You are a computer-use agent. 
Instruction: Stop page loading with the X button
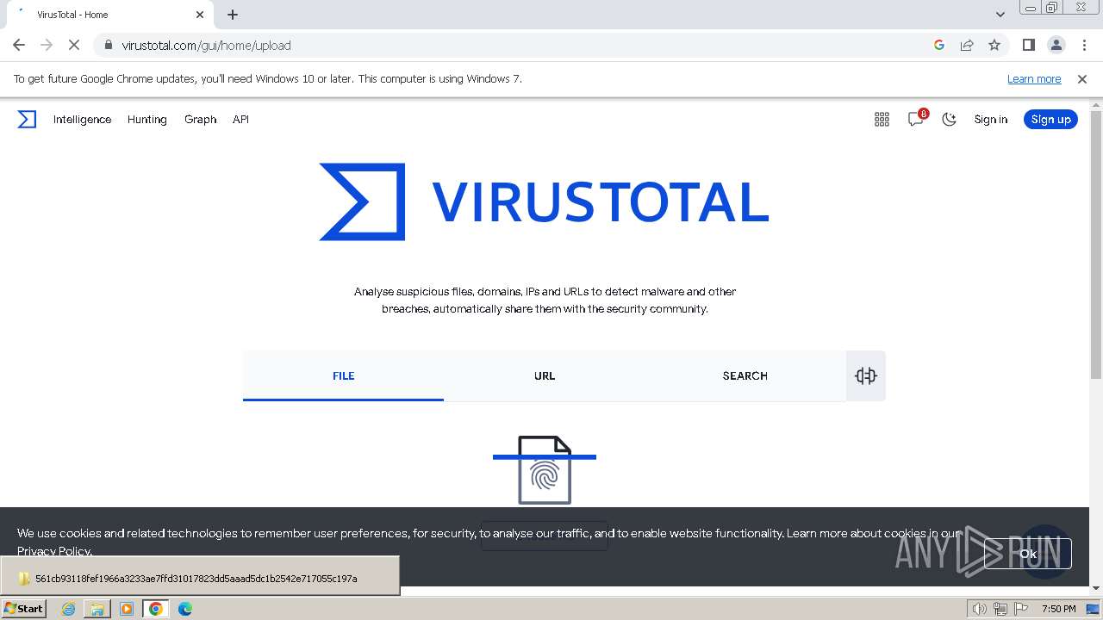(x=74, y=45)
